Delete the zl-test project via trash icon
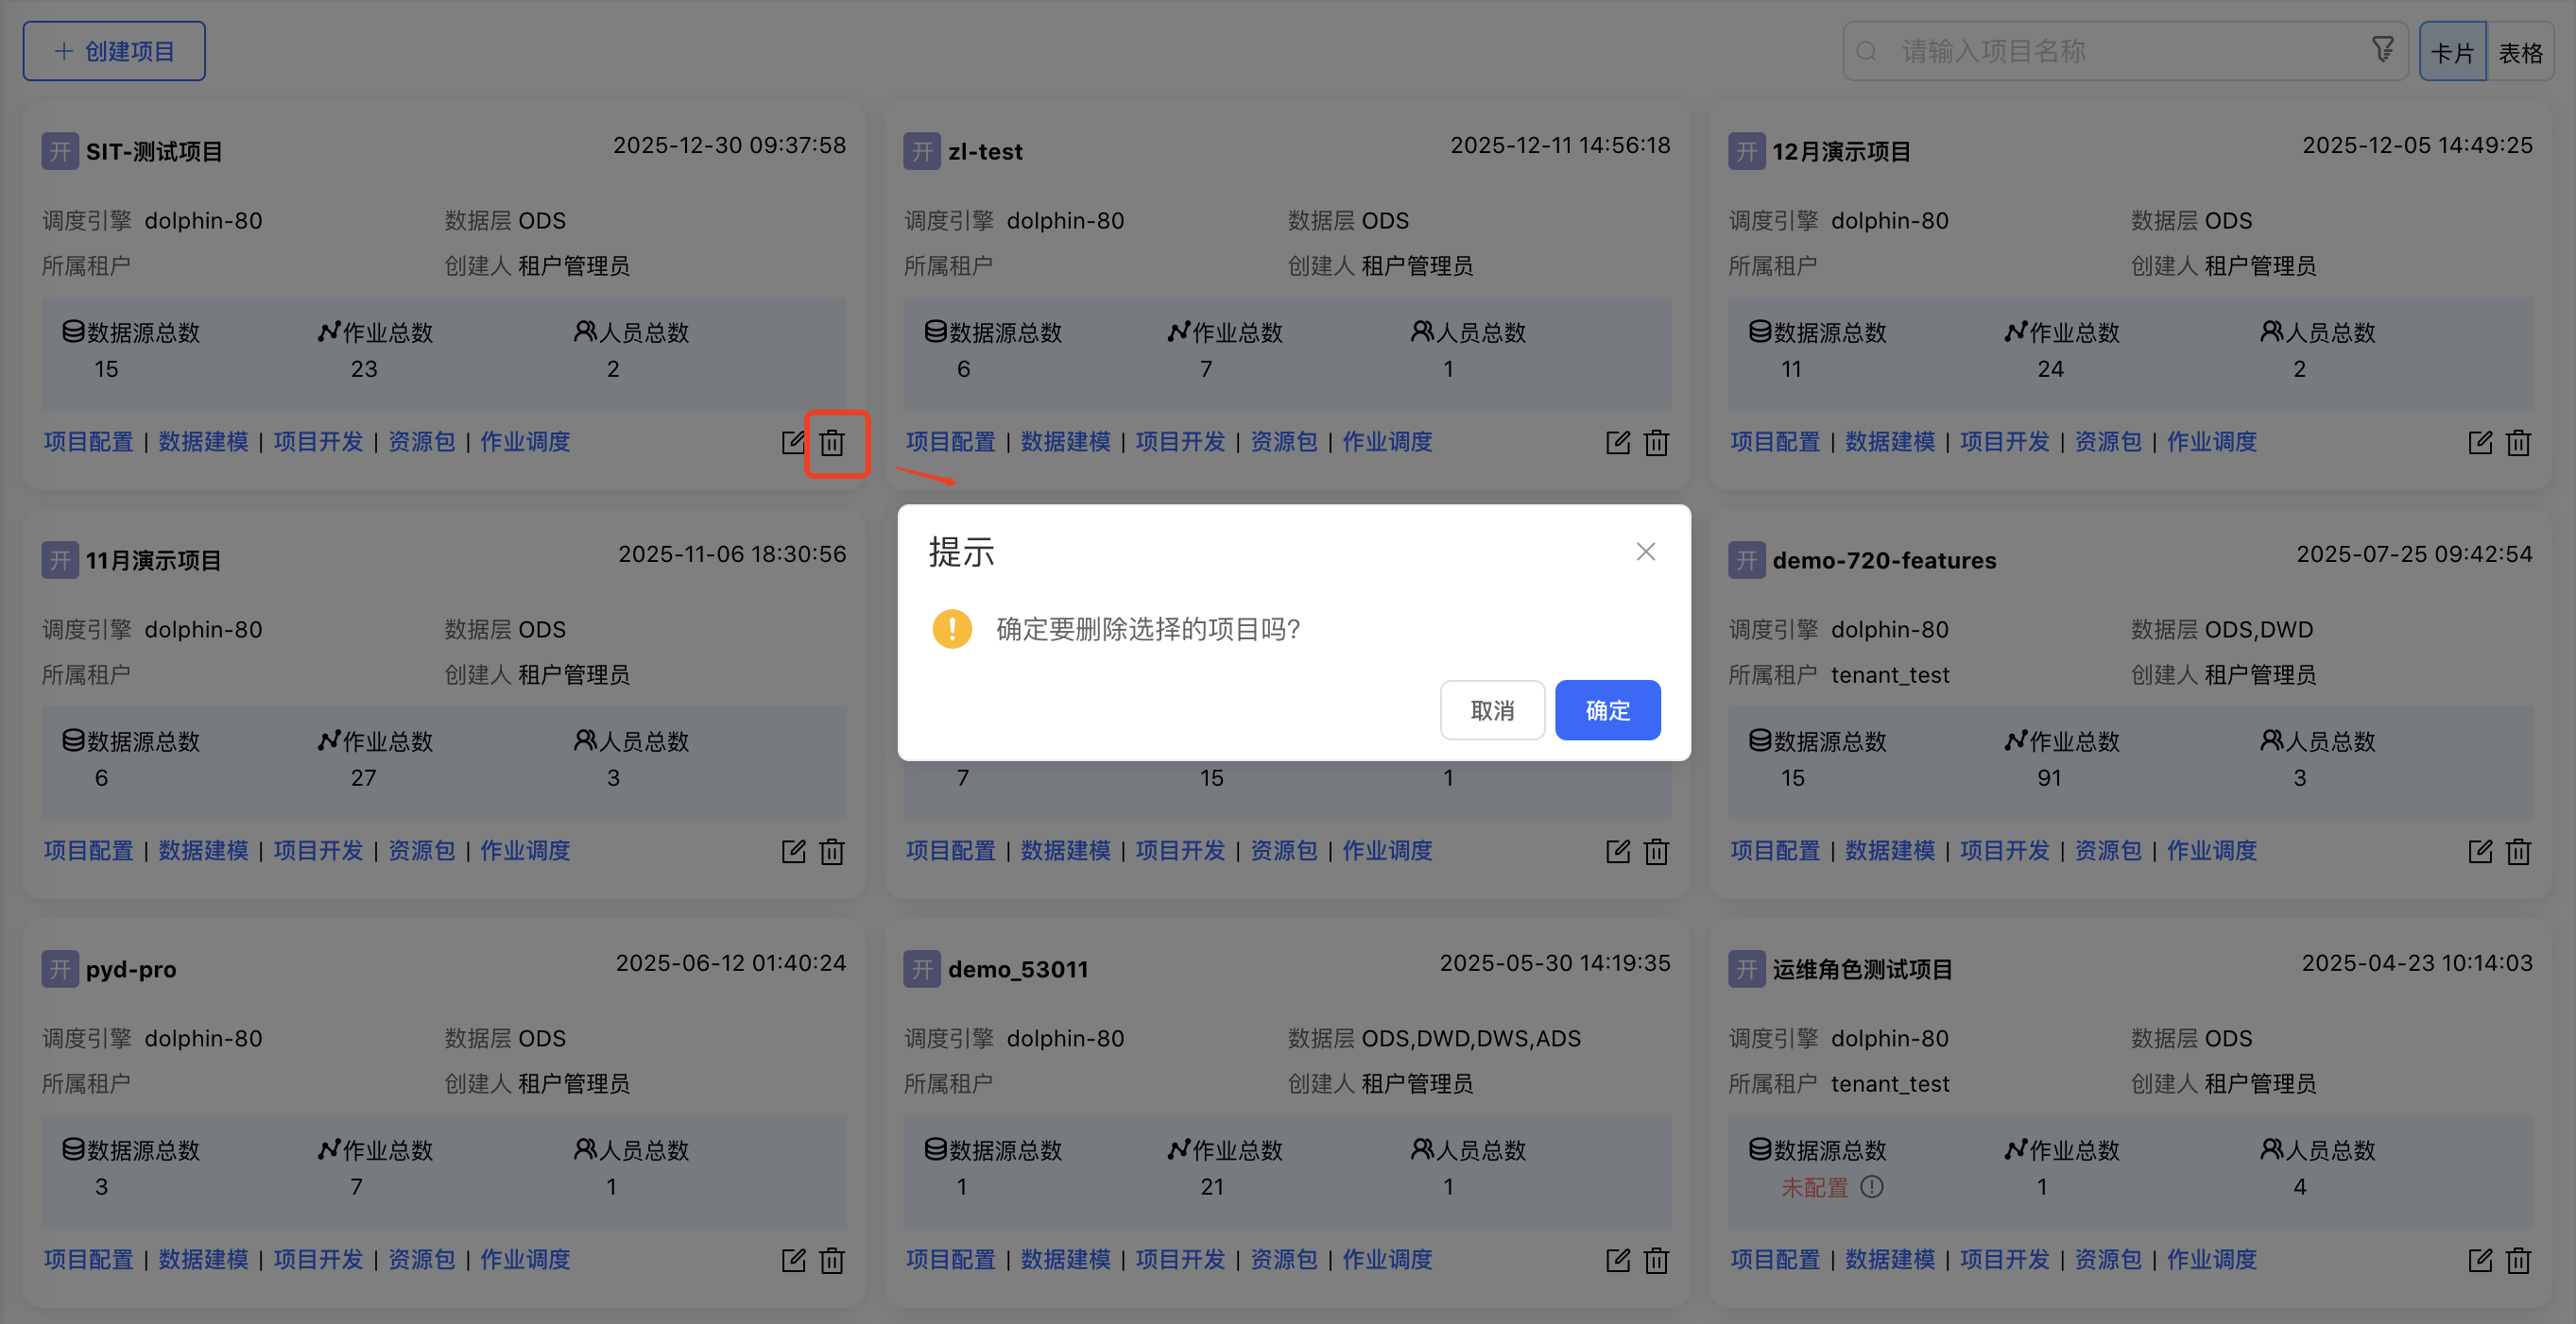Screen dimensions: 2576x1324 [x=1656, y=443]
